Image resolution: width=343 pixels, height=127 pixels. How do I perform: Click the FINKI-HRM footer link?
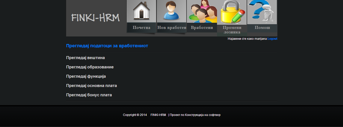click(158, 115)
